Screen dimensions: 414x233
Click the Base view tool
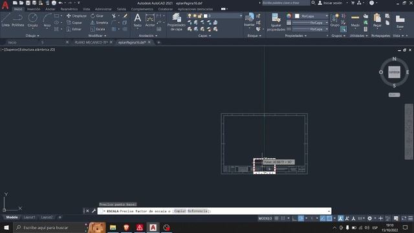click(400, 21)
